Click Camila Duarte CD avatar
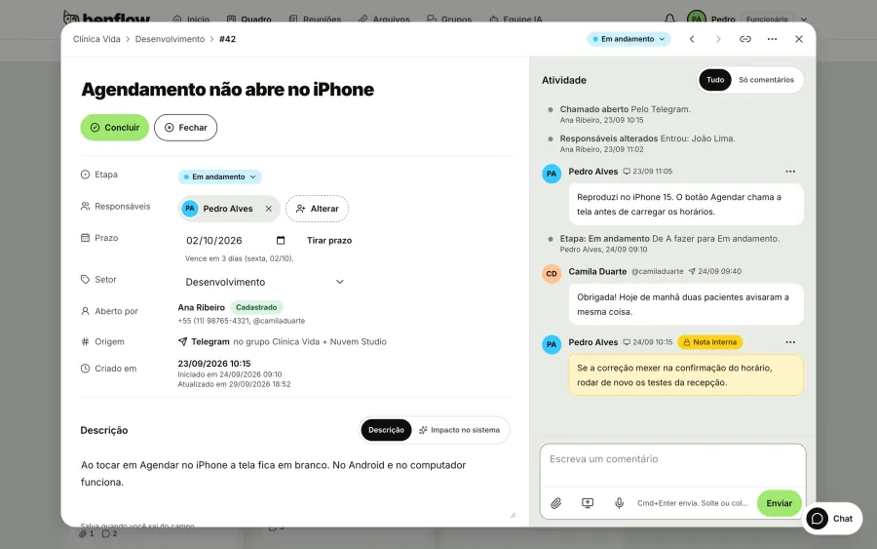 coord(552,274)
